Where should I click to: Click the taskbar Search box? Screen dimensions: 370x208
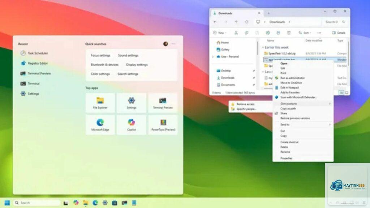[37, 203]
